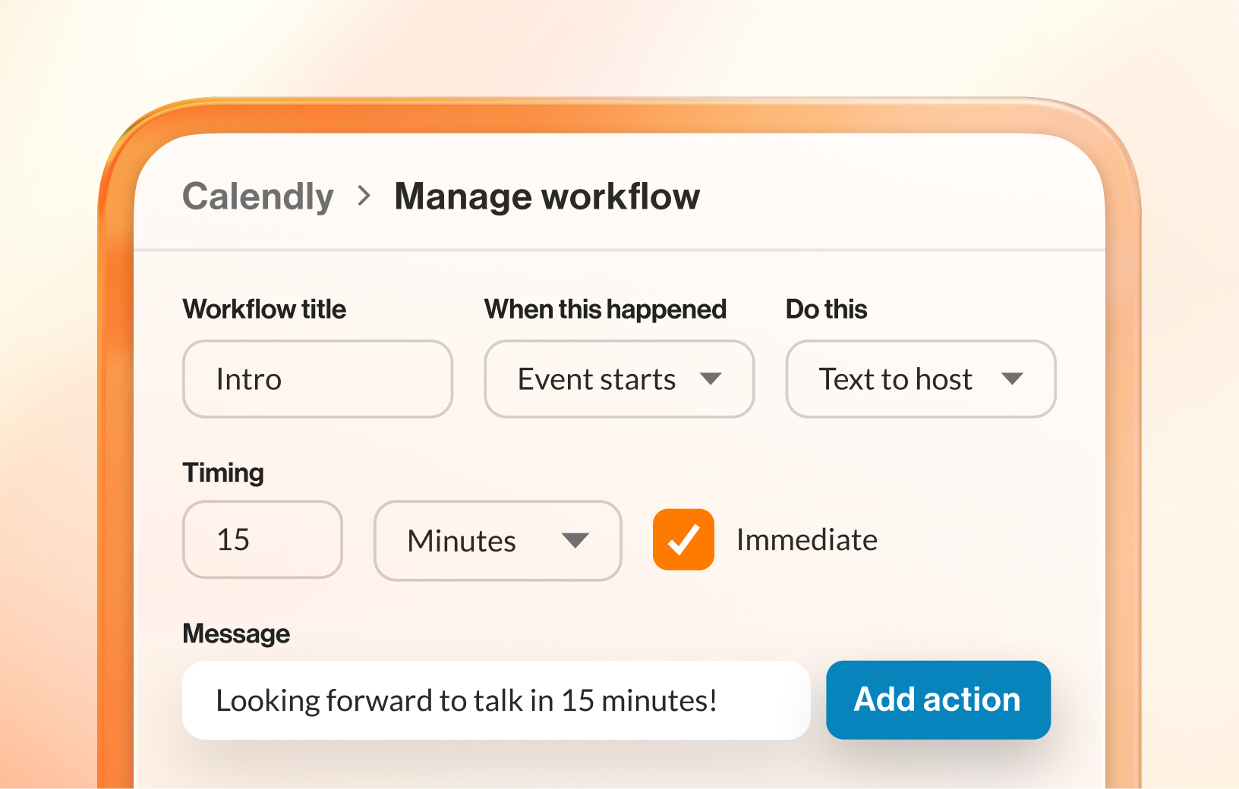Click the Workflow title label
This screenshot has width=1239, height=789.
click(x=264, y=310)
